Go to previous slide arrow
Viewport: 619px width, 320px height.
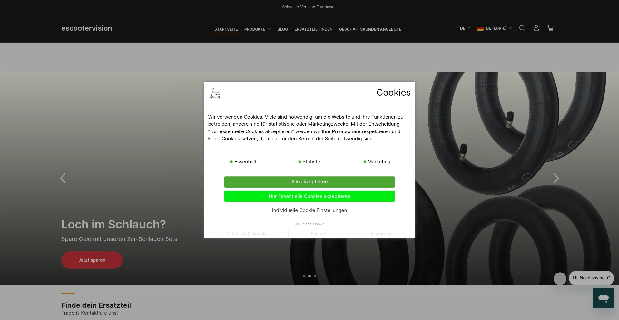[63, 178]
